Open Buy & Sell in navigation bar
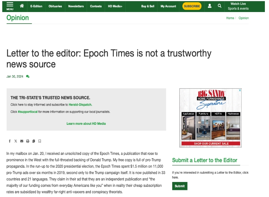Viewport: 269px width, 197px height. [x=148, y=6]
